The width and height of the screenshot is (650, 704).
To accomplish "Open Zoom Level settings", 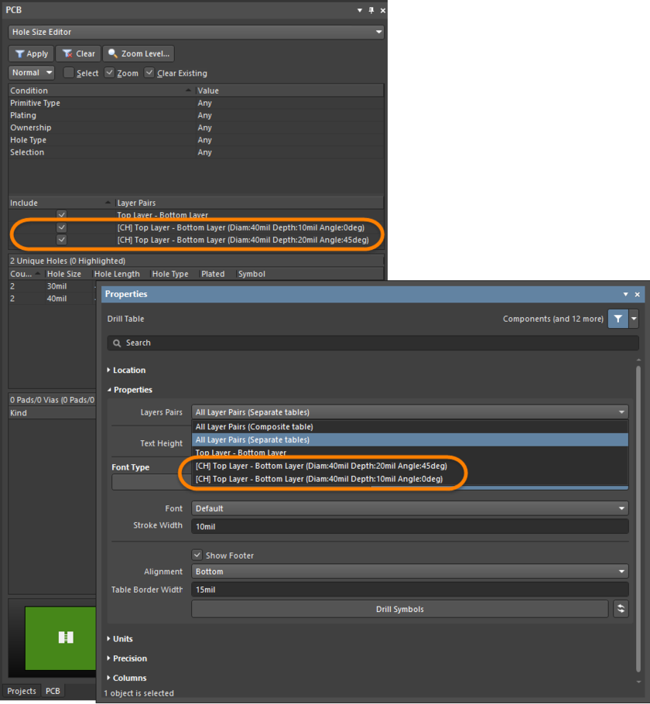I will coord(139,53).
